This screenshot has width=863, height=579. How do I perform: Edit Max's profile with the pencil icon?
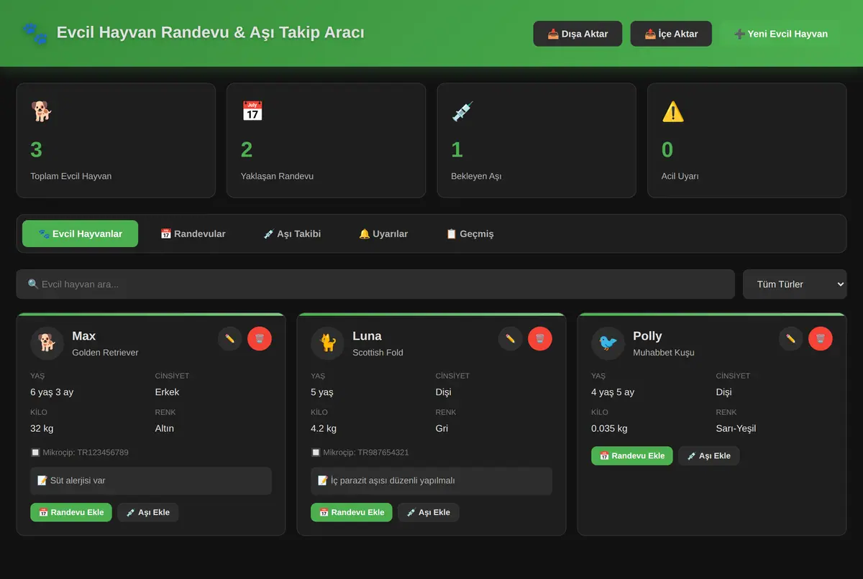coord(230,339)
